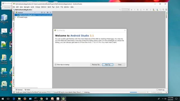Open the Code menu
Viewport: 180px width, 101px height.
pyautogui.click(x=32, y=7)
